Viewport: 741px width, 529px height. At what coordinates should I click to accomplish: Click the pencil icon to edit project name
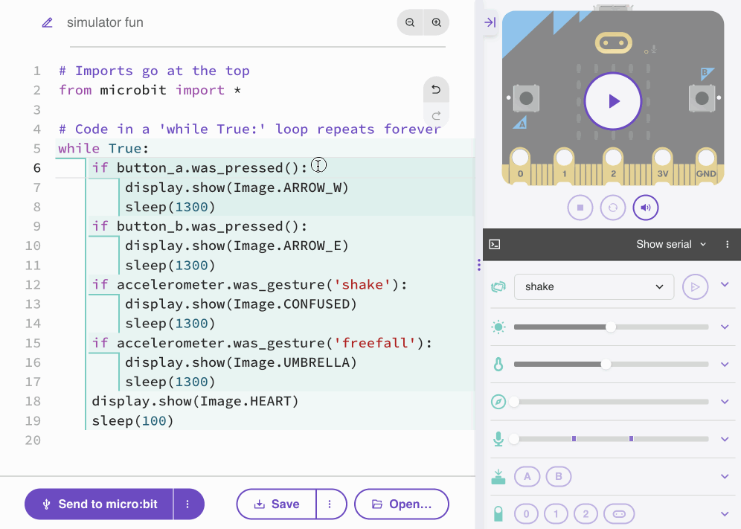point(48,22)
